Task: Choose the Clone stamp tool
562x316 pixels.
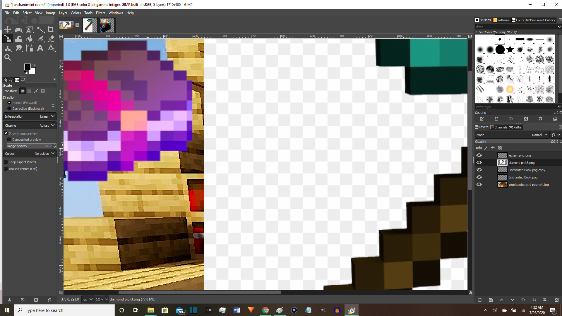Action: pos(8,48)
